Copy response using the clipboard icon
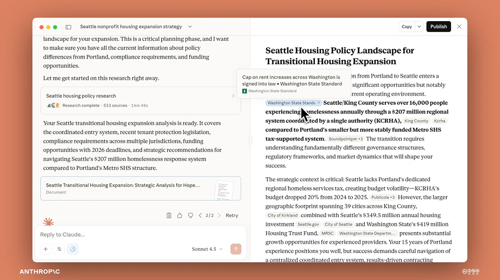The height and width of the screenshot is (280, 500). (169, 215)
